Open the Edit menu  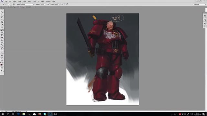(x=10, y=1)
